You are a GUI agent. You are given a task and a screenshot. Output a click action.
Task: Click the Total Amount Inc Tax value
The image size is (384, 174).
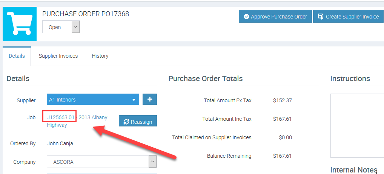pyautogui.click(x=282, y=119)
